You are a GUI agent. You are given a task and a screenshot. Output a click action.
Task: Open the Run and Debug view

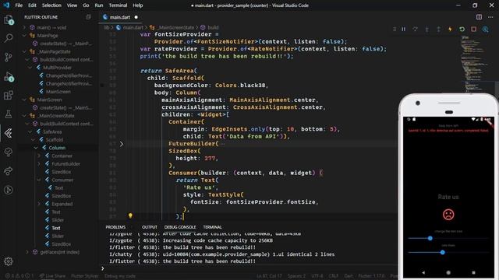[9, 76]
